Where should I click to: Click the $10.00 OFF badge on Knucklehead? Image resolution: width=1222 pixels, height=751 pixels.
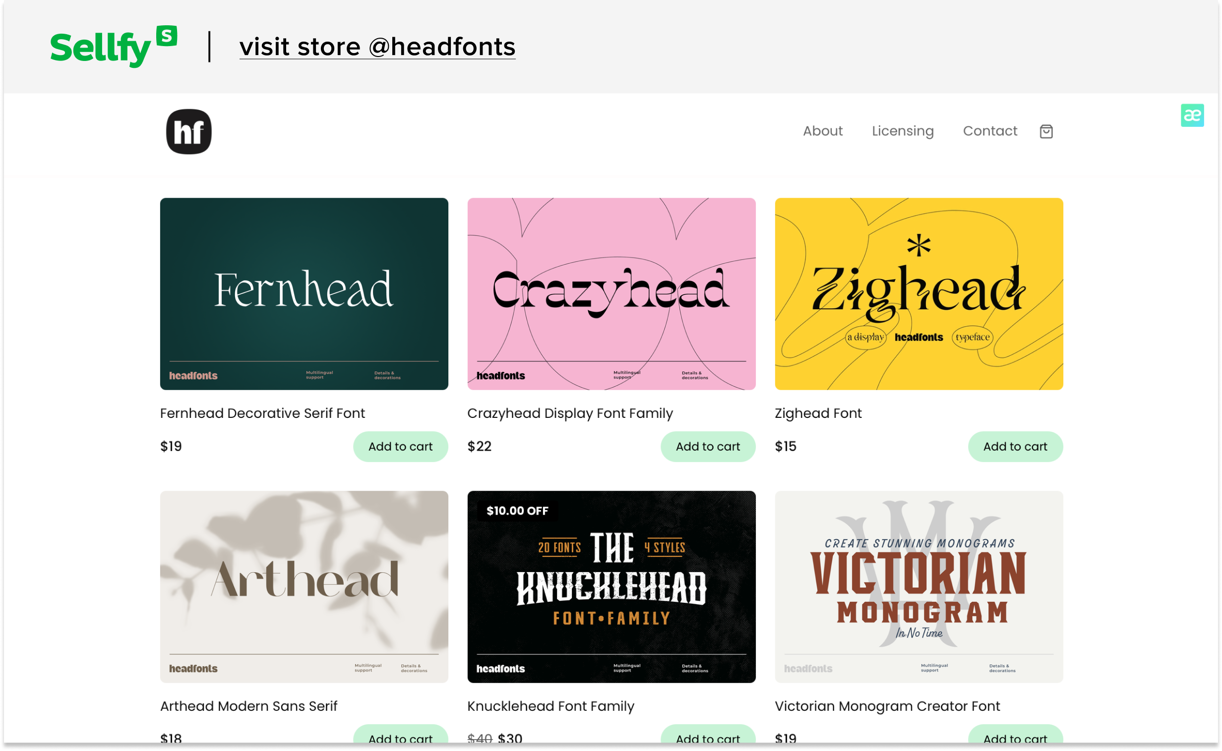[517, 511]
